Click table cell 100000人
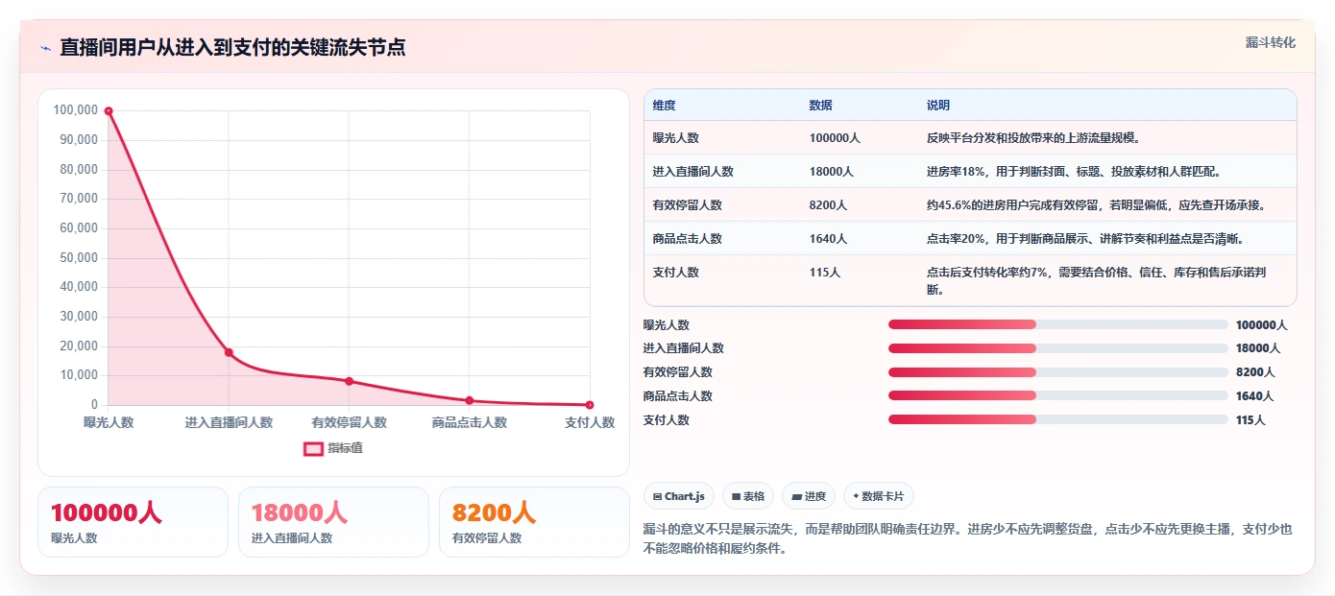Screen dimensions: 1335x596 (835, 138)
